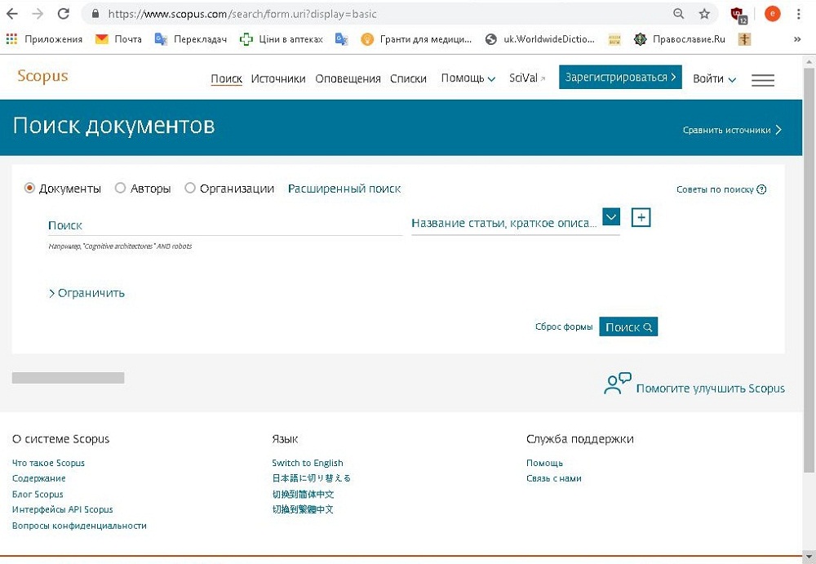Click the site lock icon in address bar

[95, 14]
